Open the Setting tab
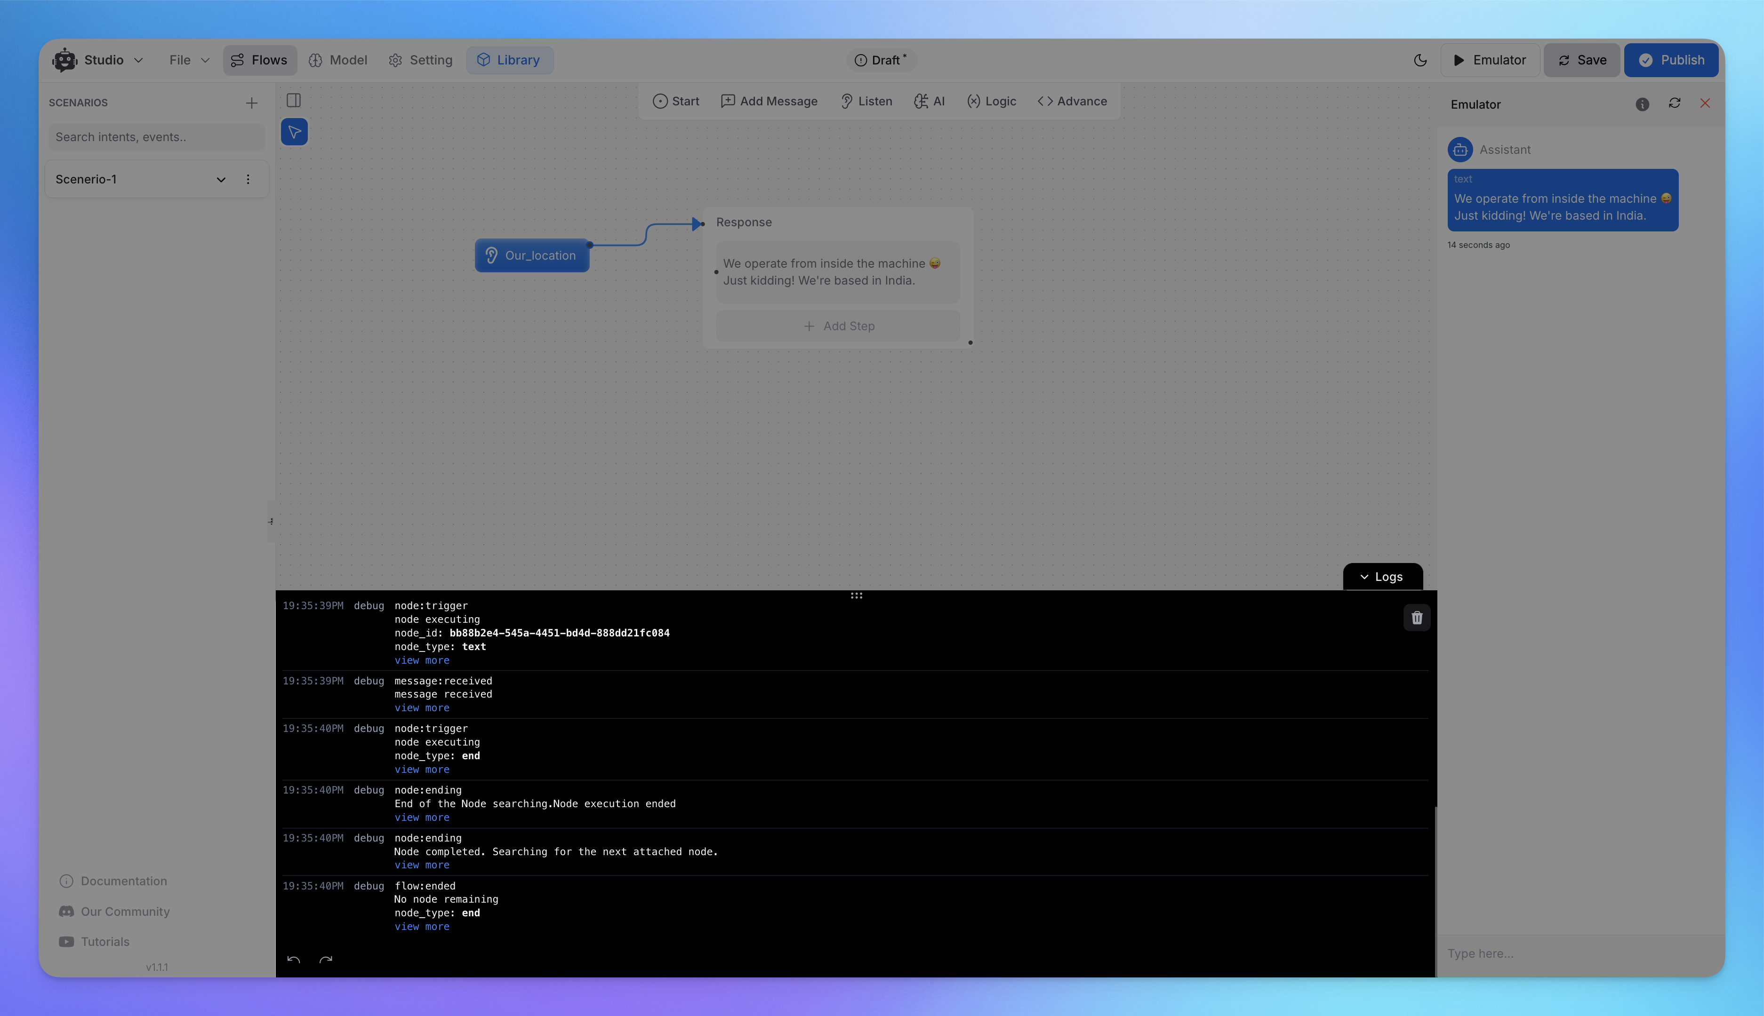1764x1016 pixels. pyautogui.click(x=420, y=60)
